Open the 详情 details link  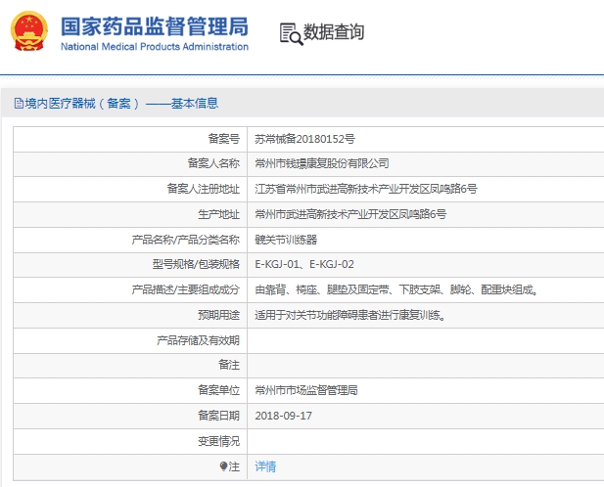coord(265,466)
